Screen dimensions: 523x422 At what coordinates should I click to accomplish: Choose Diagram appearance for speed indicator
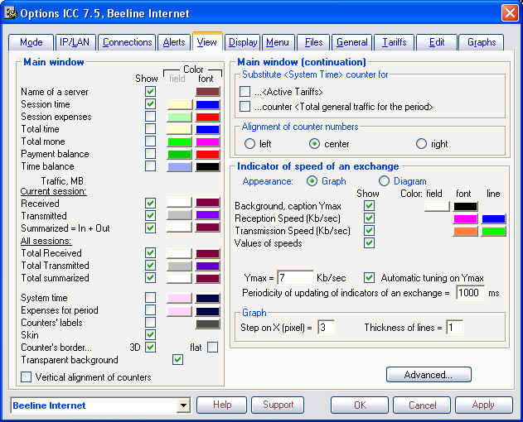point(384,181)
